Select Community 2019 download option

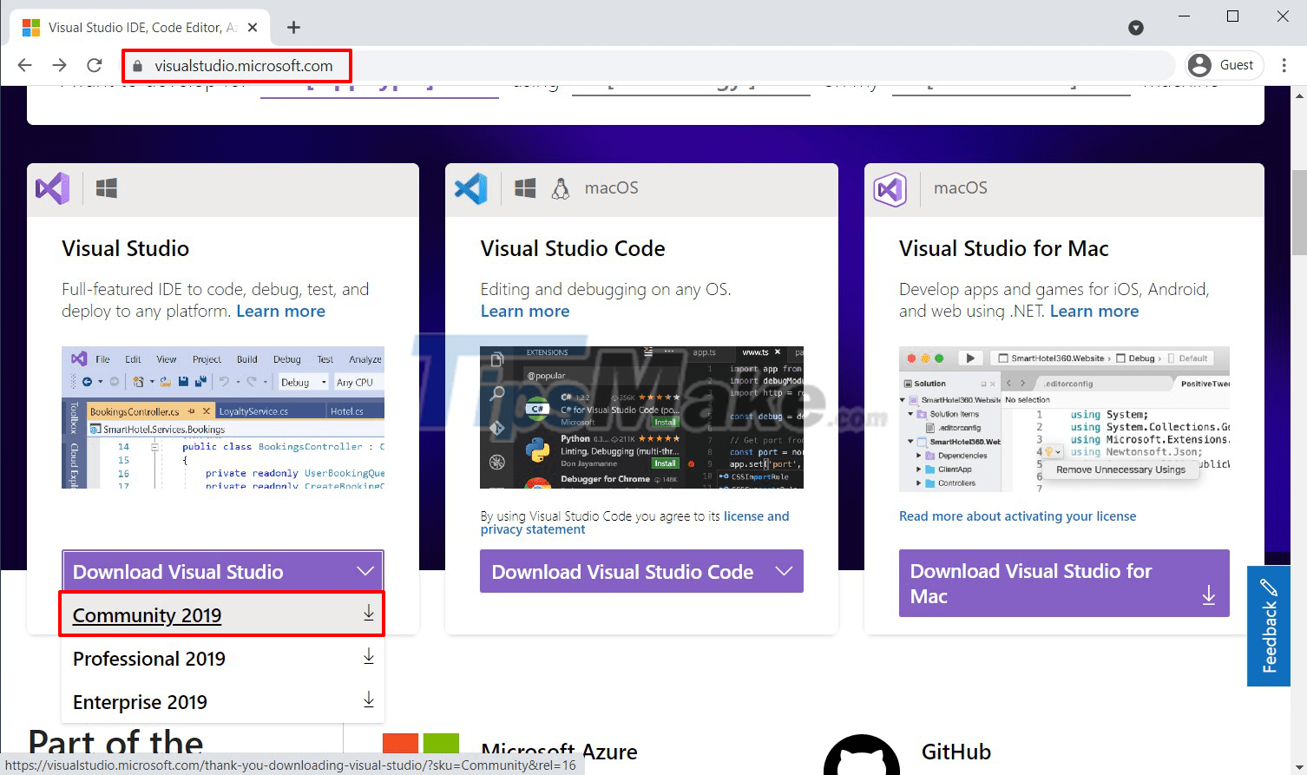pos(223,614)
